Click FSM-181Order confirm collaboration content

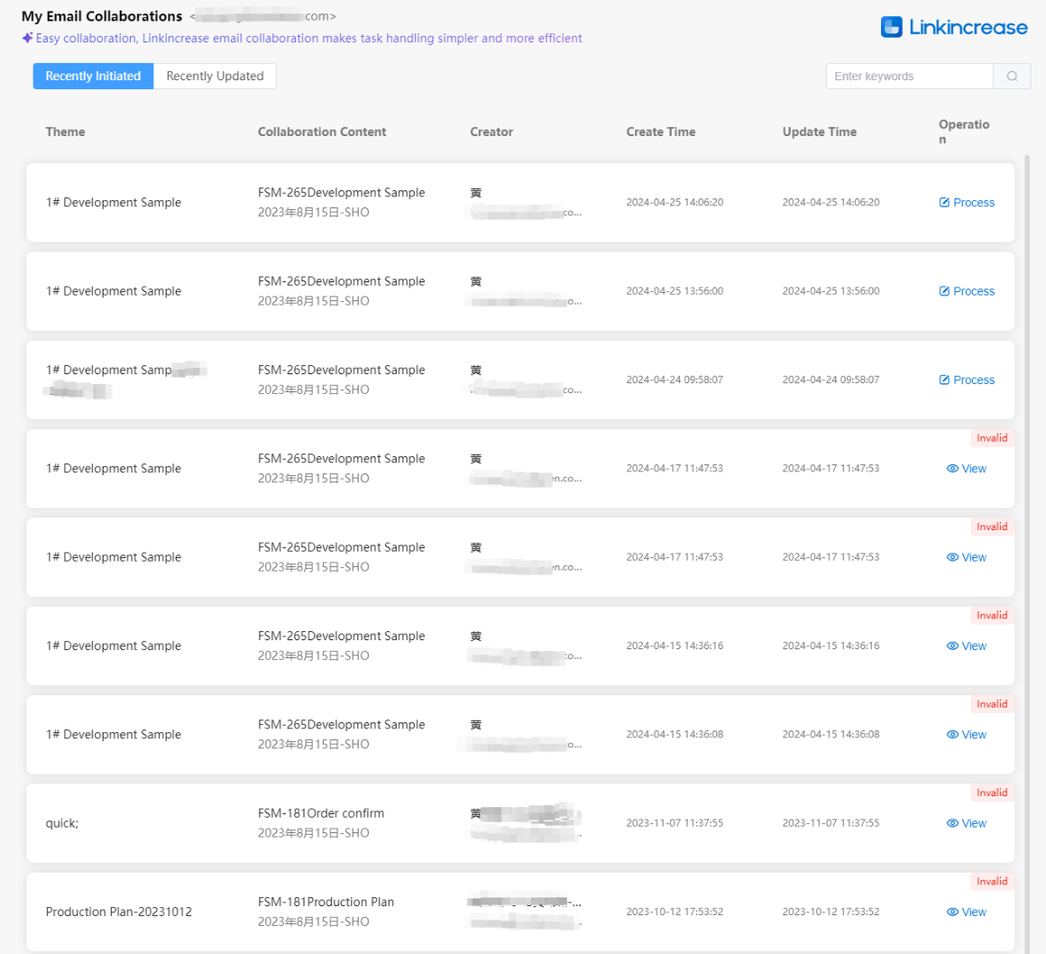[x=321, y=813]
